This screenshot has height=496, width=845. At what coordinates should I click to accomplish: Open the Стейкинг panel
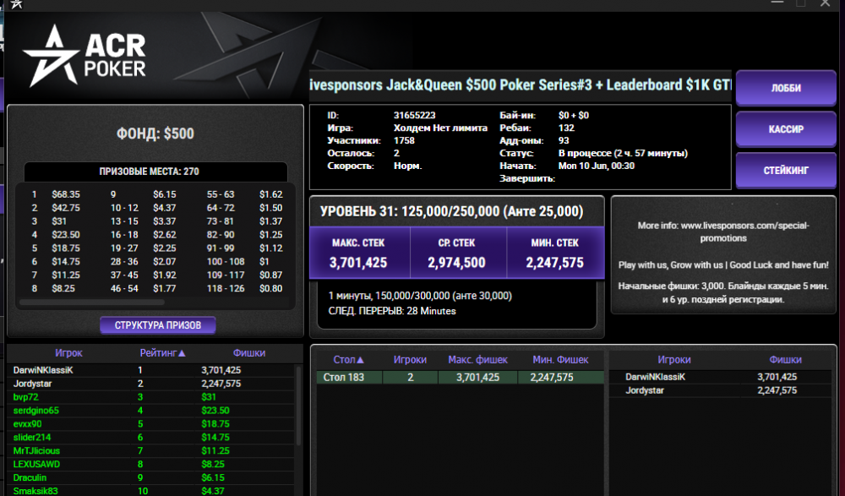(785, 170)
